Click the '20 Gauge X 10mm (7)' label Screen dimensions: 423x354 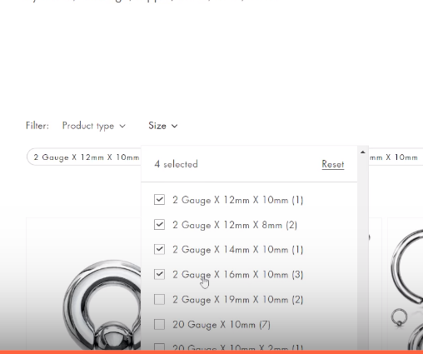pos(221,325)
